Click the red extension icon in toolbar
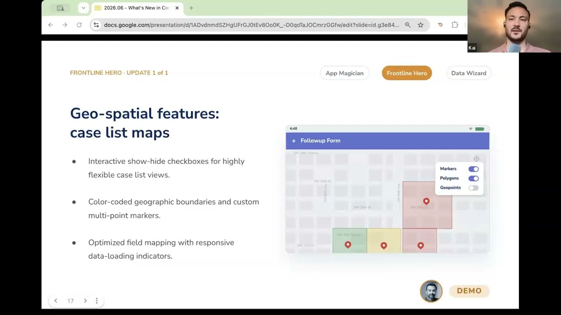The image size is (561, 315). pyautogui.click(x=440, y=25)
